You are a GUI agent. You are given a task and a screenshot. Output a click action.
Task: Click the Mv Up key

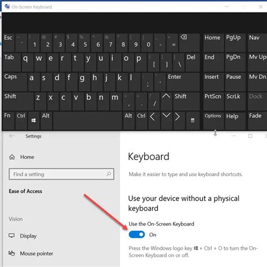[257, 62]
